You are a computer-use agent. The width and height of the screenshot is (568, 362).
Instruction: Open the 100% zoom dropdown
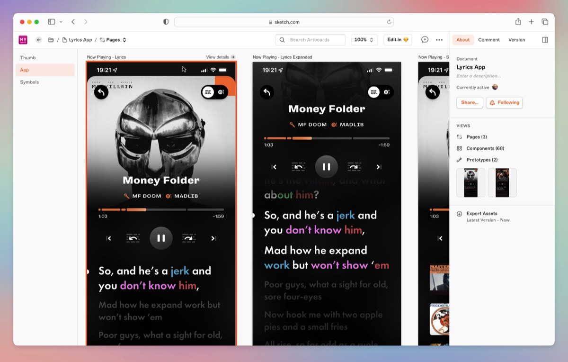tap(364, 40)
